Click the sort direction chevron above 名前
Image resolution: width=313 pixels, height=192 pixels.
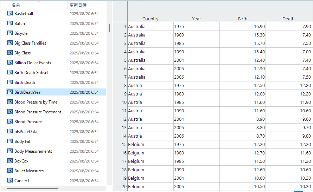pos(39,2)
